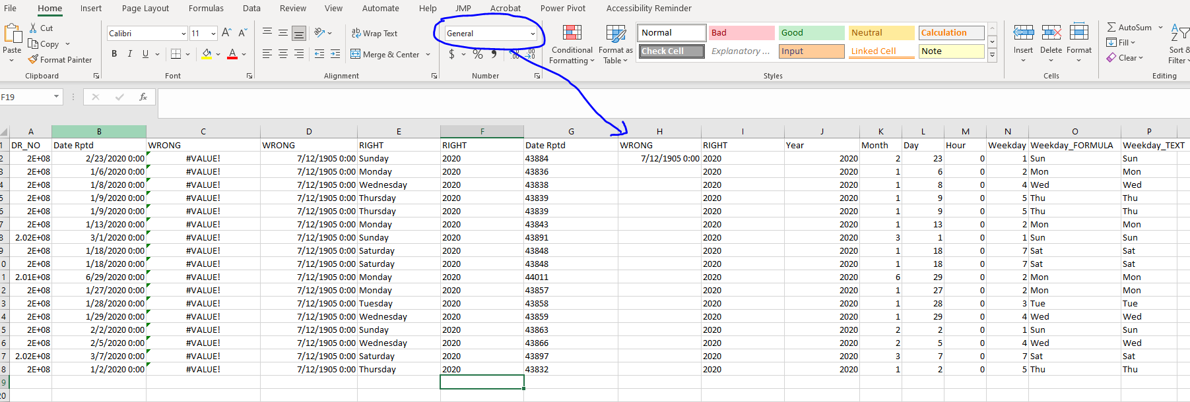The width and height of the screenshot is (1190, 402).
Task: Open Merge & Center dropdown arrow
Action: 428,54
